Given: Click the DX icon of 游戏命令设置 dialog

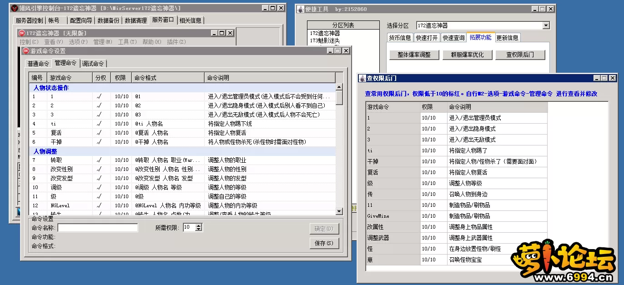Looking at the screenshot, I should click(26, 51).
